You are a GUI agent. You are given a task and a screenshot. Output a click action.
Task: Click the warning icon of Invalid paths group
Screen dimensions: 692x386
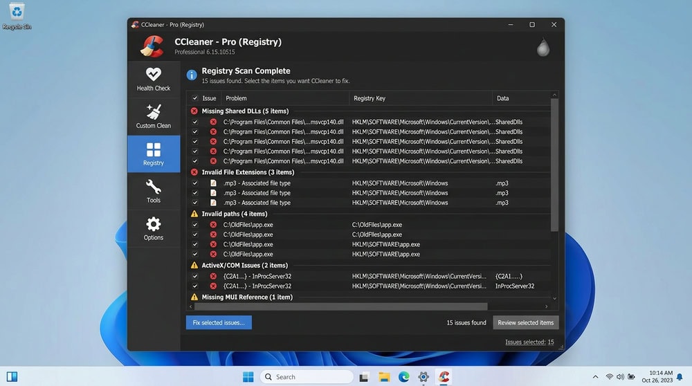pos(194,214)
